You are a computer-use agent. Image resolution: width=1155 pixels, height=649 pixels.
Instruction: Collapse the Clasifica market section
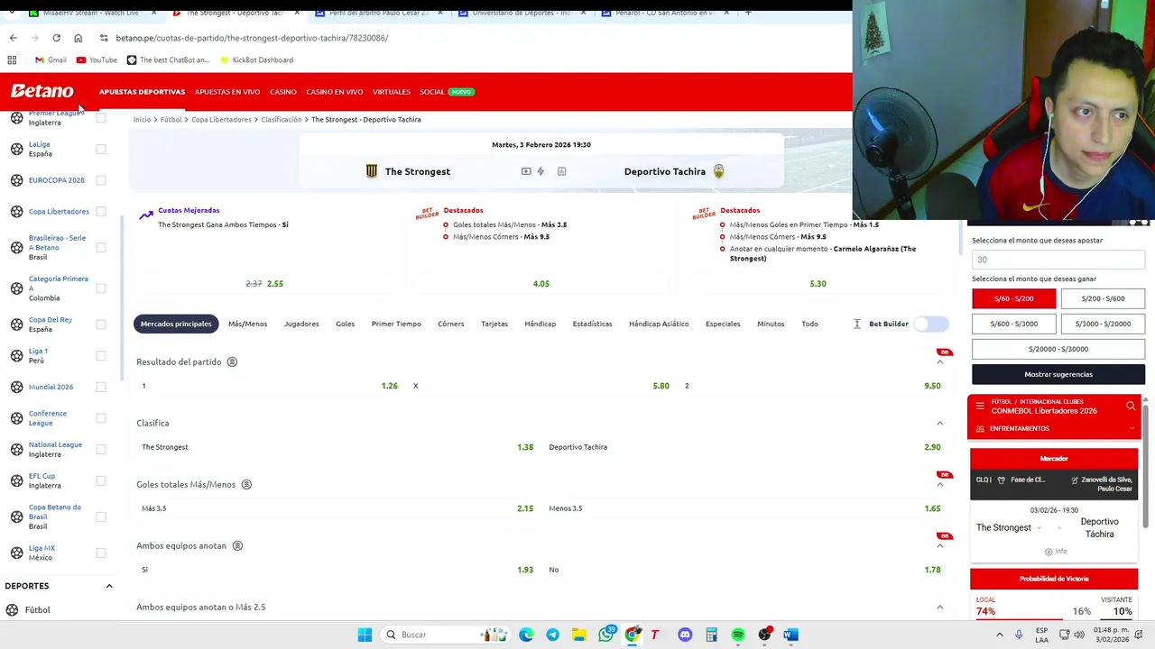coord(939,423)
